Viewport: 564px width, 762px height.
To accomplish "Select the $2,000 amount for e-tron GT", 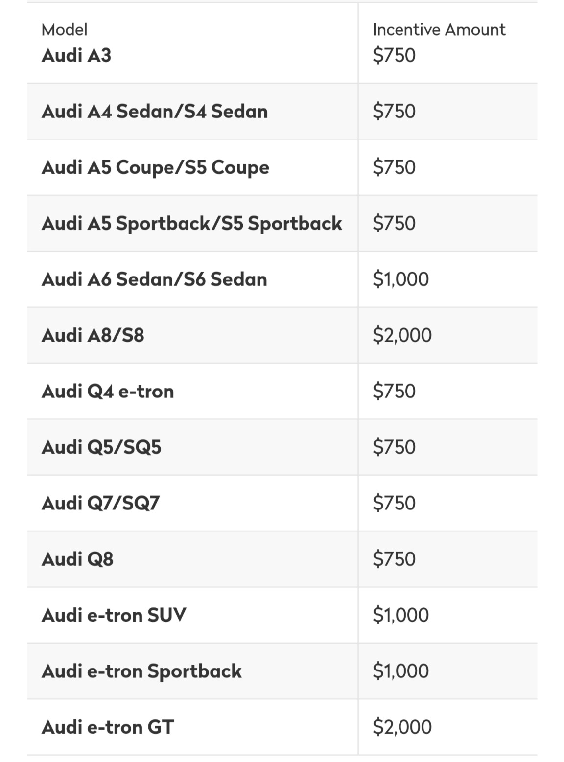I will [x=402, y=727].
